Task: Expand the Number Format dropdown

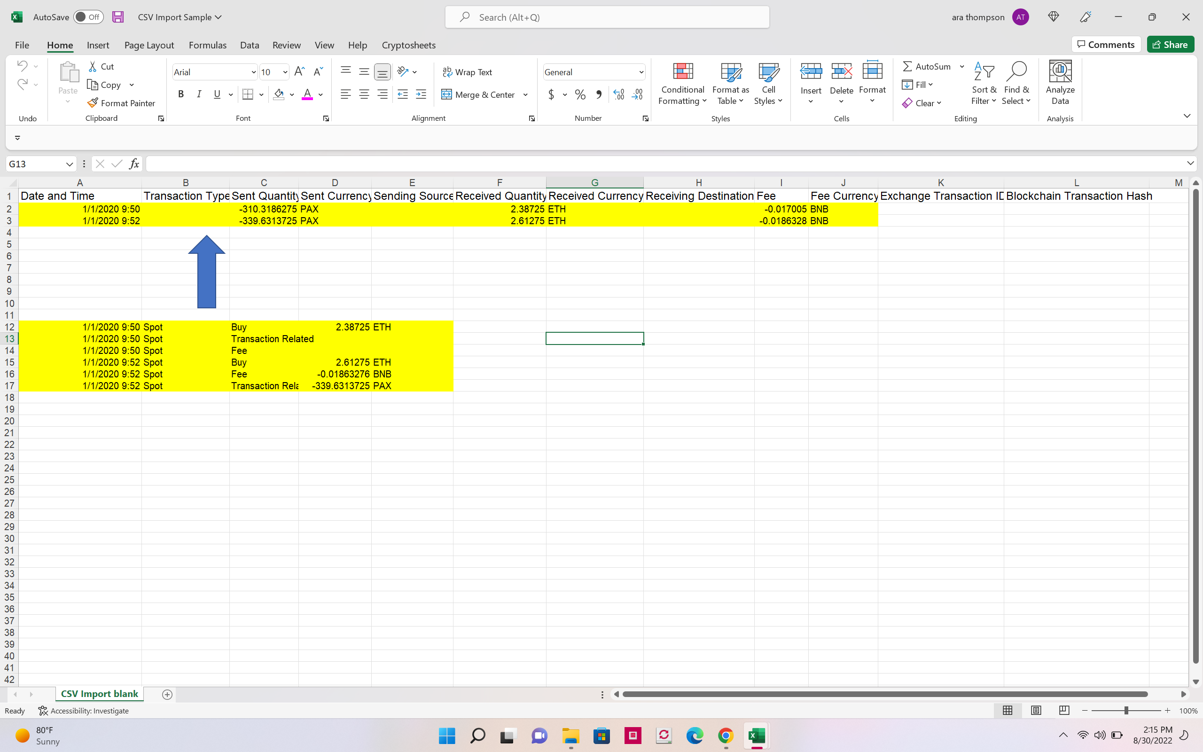Action: (641, 71)
